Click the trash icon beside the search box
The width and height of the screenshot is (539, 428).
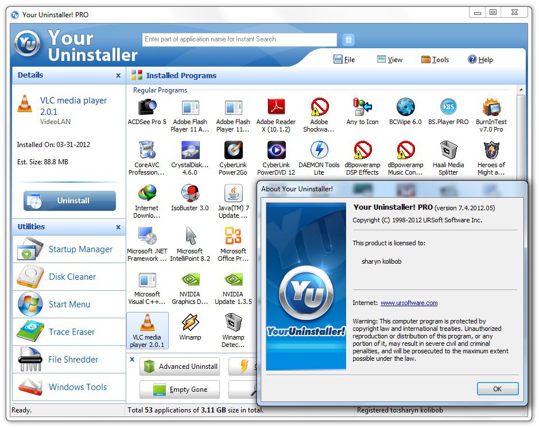pyautogui.click(x=348, y=39)
